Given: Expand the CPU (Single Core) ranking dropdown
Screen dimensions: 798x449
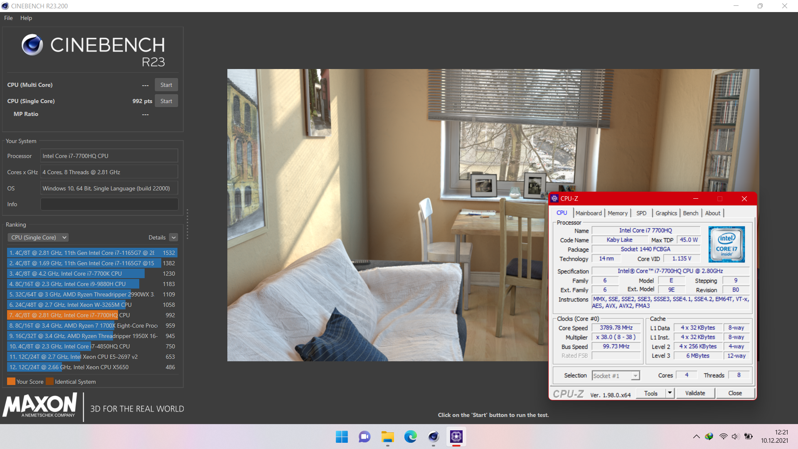Looking at the screenshot, I should coord(38,237).
